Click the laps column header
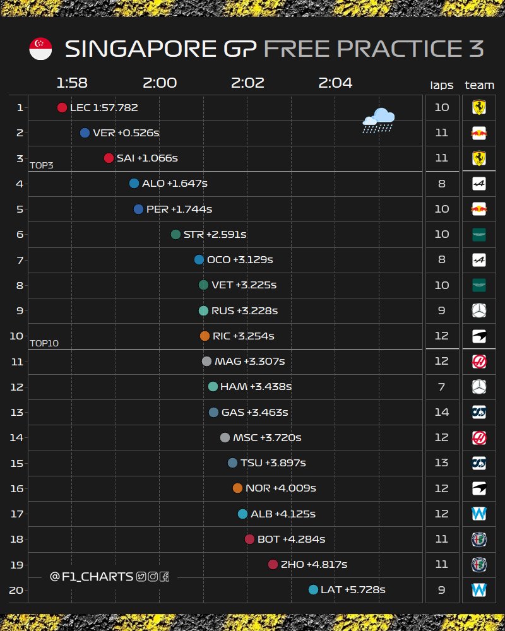The height and width of the screenshot is (631, 505). pyautogui.click(x=442, y=85)
